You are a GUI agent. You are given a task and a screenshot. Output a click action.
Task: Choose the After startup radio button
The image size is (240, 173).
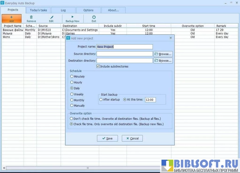(101, 100)
